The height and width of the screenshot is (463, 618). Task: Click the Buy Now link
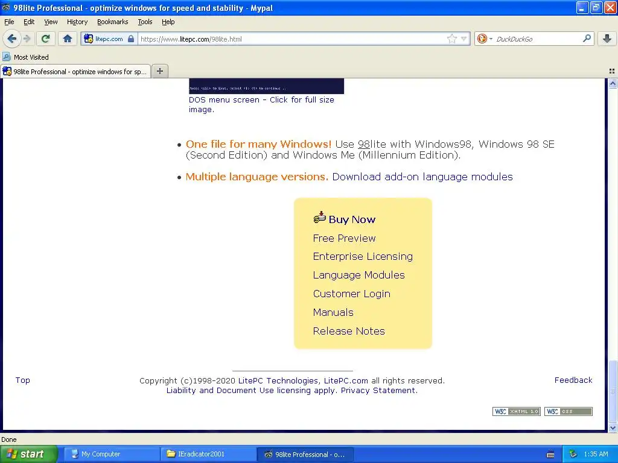click(x=352, y=219)
